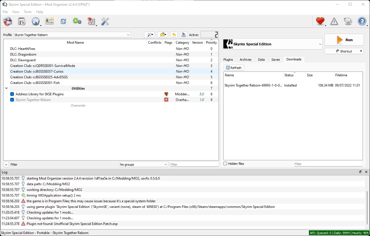Click the Refresh button in Downloads
This screenshot has width=370, height=236.
tap(234, 68)
